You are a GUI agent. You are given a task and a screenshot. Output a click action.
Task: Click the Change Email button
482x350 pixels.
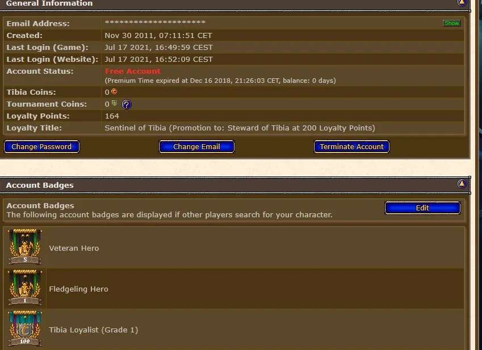point(196,146)
